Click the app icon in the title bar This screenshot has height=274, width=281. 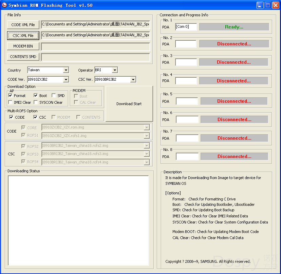click(4, 5)
